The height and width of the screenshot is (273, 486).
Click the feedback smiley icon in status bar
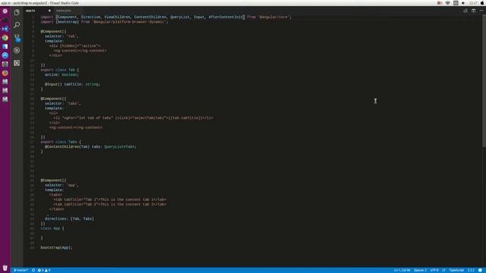point(480,270)
